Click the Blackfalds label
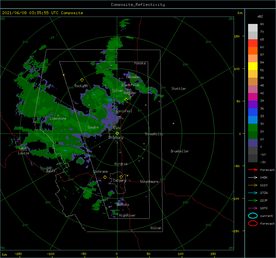The image size is (276, 258). [130, 85]
